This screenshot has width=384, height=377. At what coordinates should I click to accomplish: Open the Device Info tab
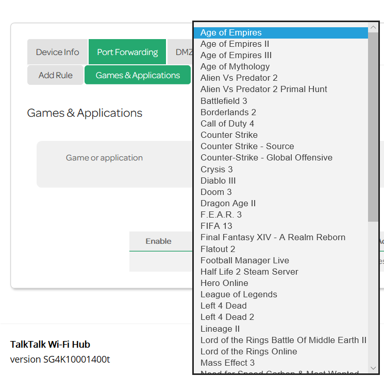tap(57, 52)
